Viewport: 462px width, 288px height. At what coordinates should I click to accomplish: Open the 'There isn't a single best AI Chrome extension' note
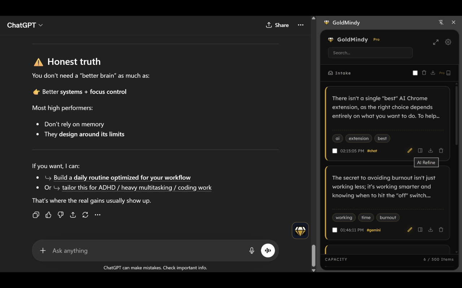point(386,107)
